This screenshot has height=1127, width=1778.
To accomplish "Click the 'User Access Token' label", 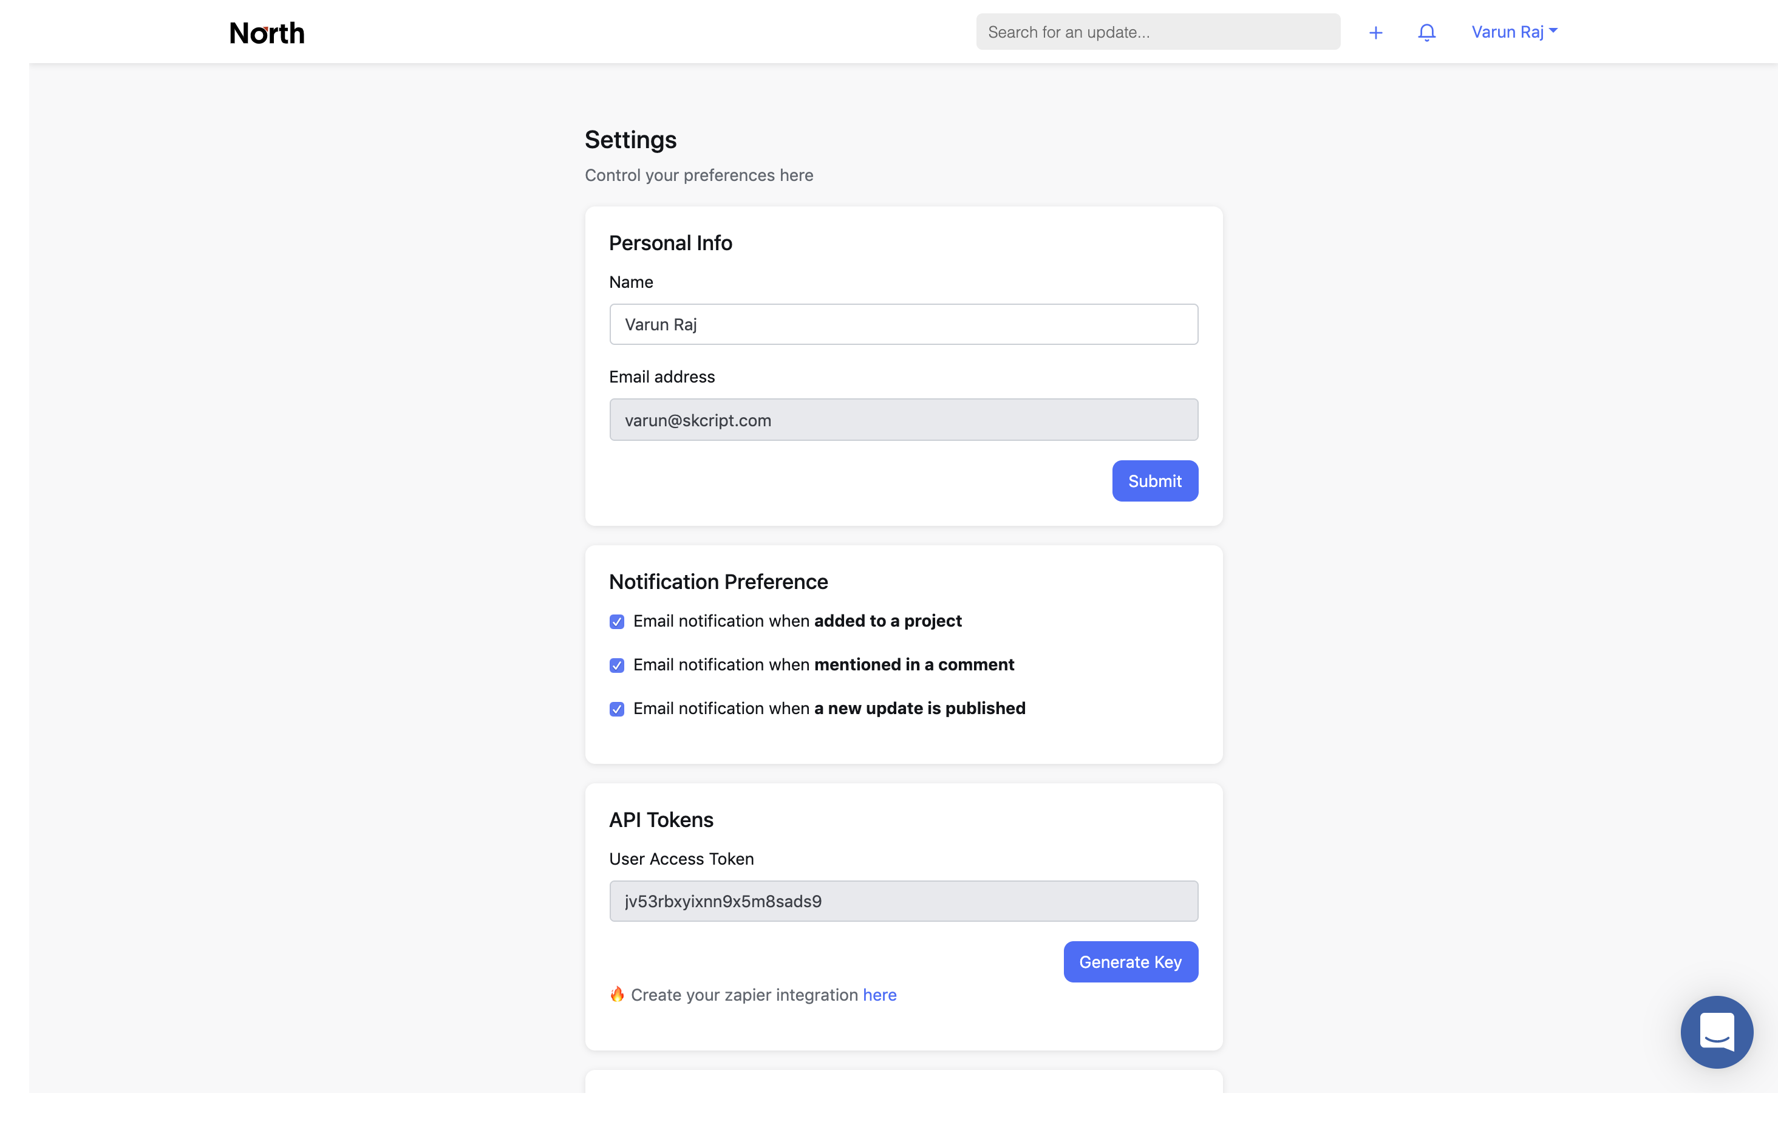I will pos(681,859).
